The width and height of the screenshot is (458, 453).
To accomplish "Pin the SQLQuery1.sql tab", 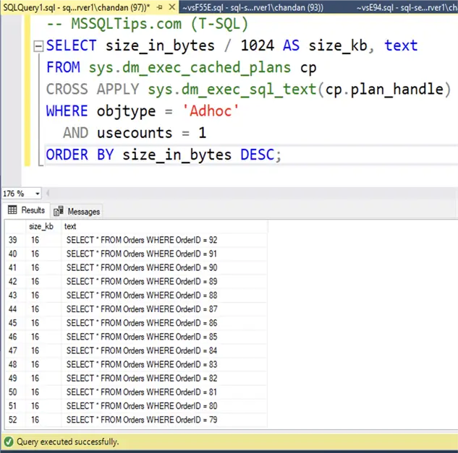I will [x=159, y=7].
